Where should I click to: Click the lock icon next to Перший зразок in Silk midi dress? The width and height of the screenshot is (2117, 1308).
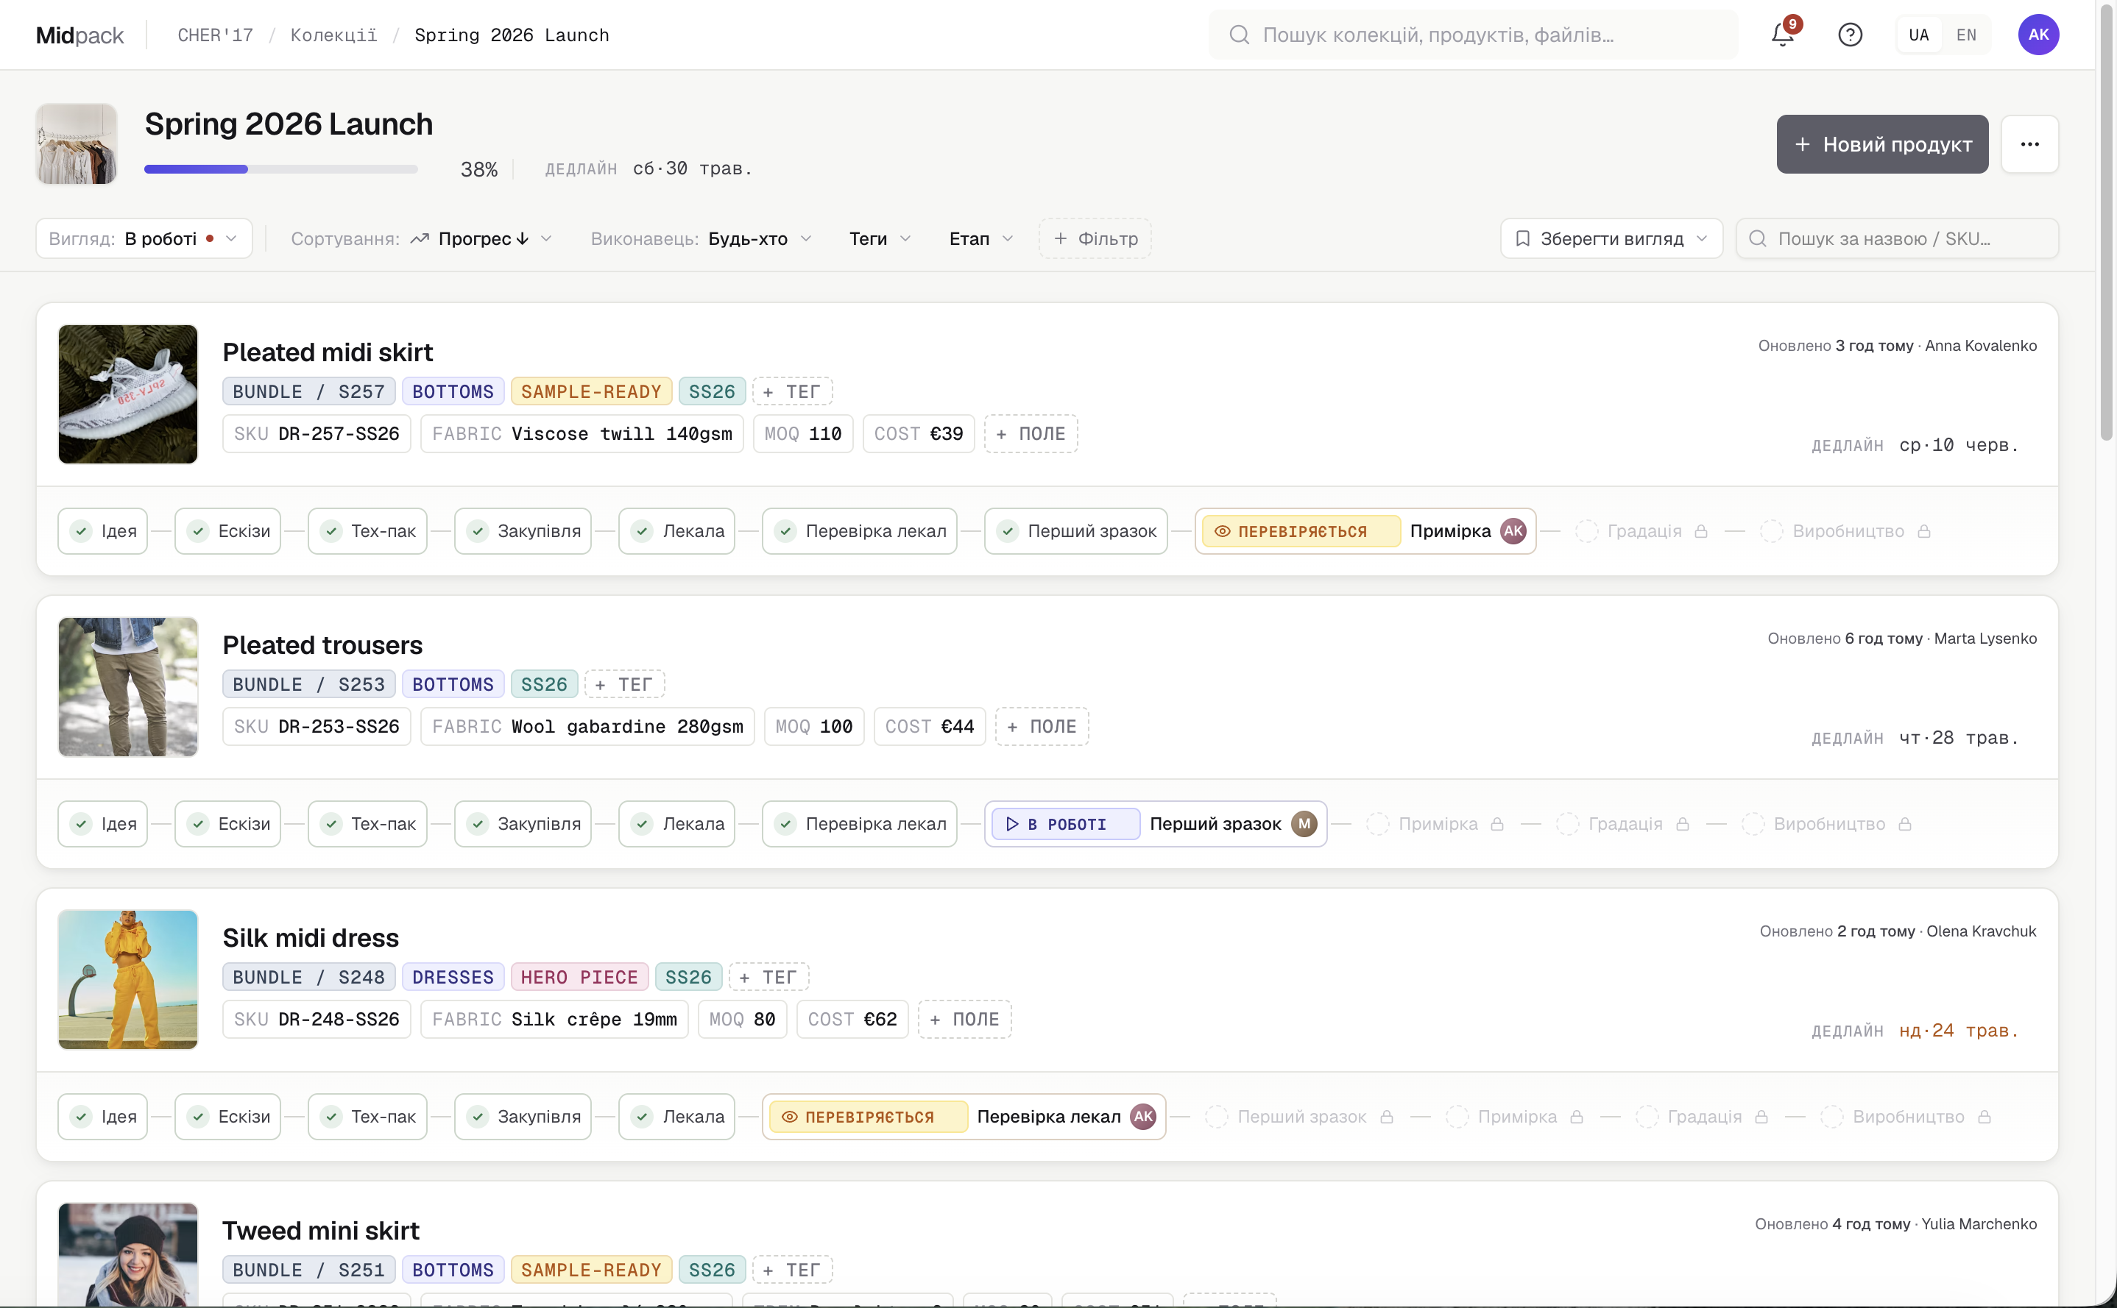coord(1385,1117)
